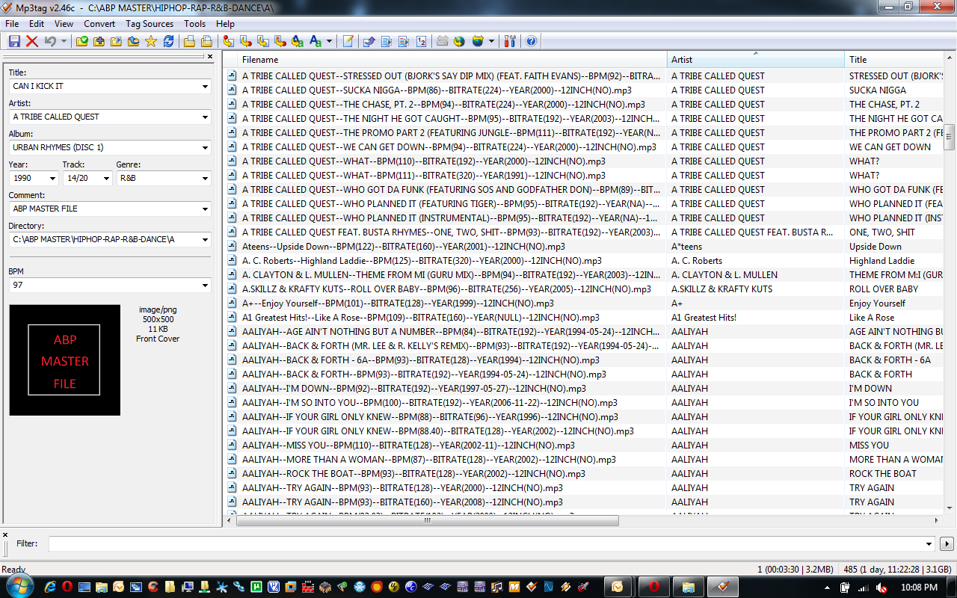This screenshot has width=957, height=598.
Task: Expand the Album dropdown for URBAN RHYMES
Action: tap(205, 148)
